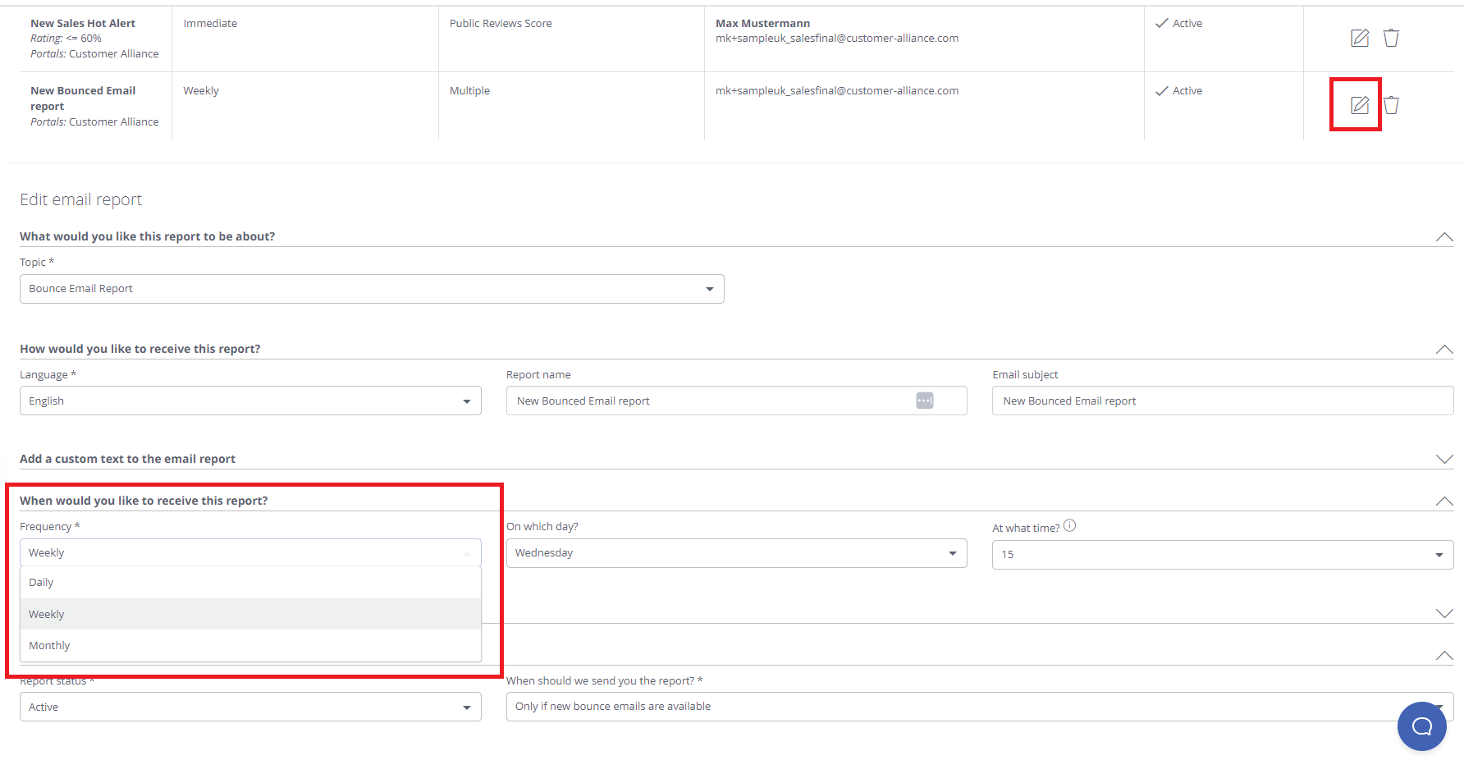Expand the collapsed section below On which day
Screen dimensions: 1464x760
(x=1444, y=614)
